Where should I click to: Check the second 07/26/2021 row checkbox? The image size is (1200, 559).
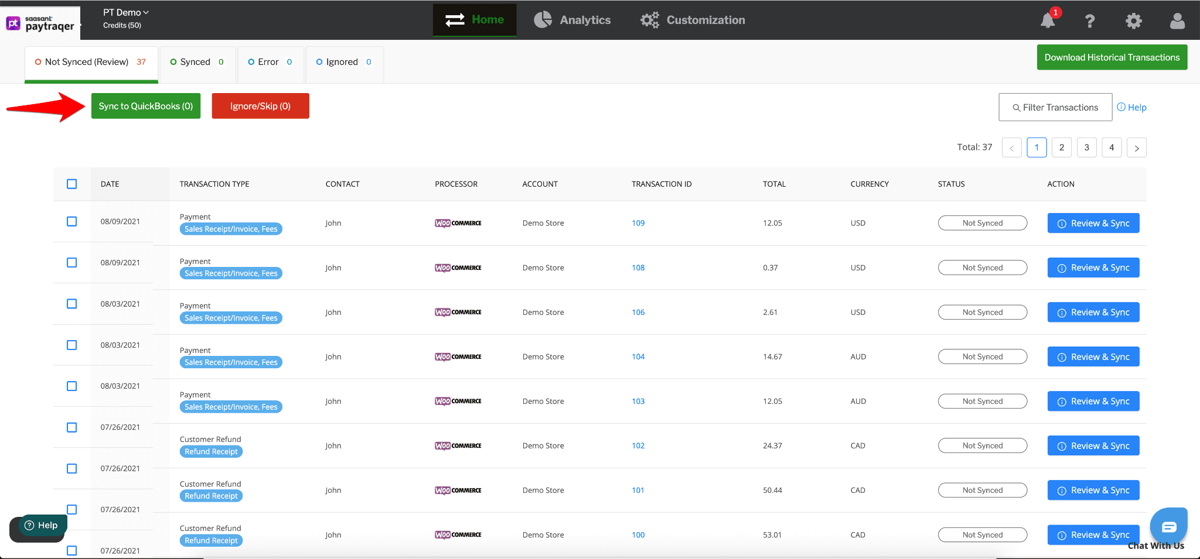tap(71, 468)
